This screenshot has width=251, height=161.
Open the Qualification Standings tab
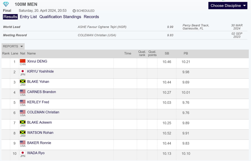coord(60,17)
